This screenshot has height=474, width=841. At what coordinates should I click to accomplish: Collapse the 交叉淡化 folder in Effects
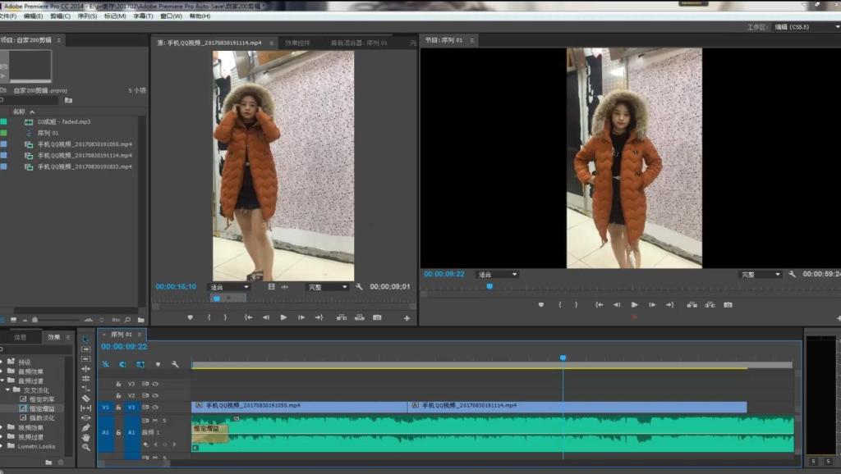pos(7,390)
